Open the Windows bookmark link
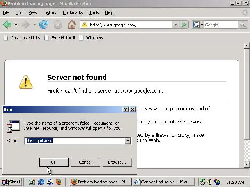 [91, 38]
